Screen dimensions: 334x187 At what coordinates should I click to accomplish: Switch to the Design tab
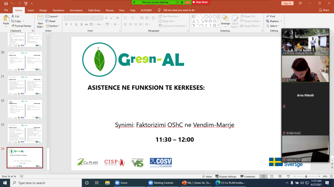click(43, 10)
